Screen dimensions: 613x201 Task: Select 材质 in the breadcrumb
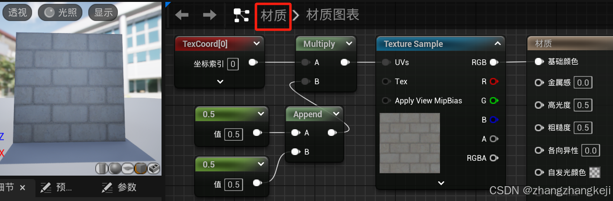274,15
